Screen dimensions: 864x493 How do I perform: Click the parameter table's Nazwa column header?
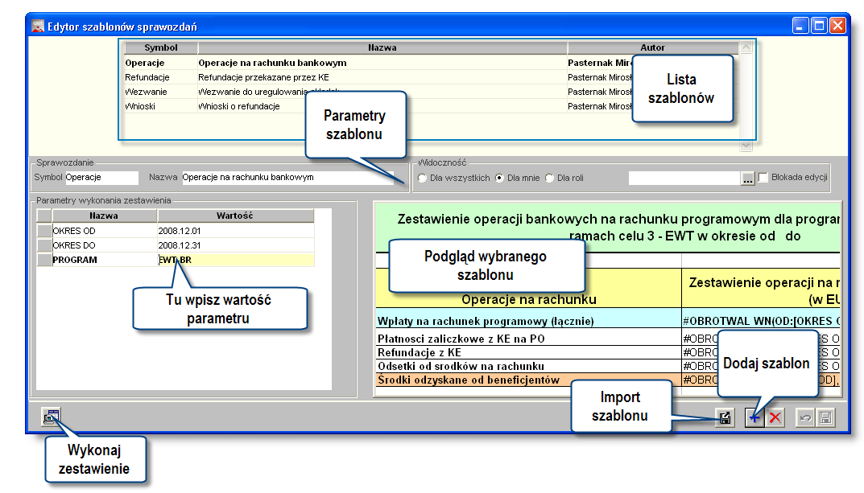pos(104,216)
